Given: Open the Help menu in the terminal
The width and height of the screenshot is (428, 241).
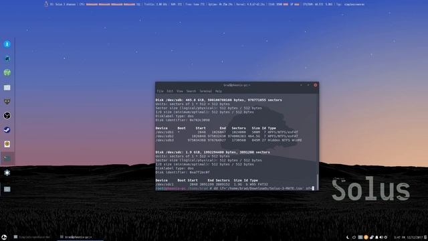Looking at the screenshot, I should (219, 91).
